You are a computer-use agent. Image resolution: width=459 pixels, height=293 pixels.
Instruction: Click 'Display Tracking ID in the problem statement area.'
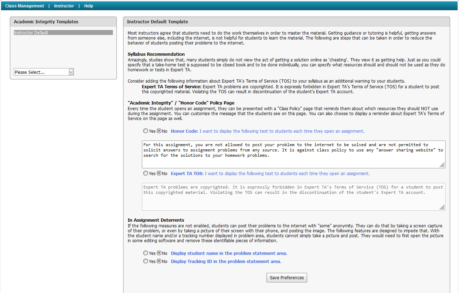pos(226,262)
